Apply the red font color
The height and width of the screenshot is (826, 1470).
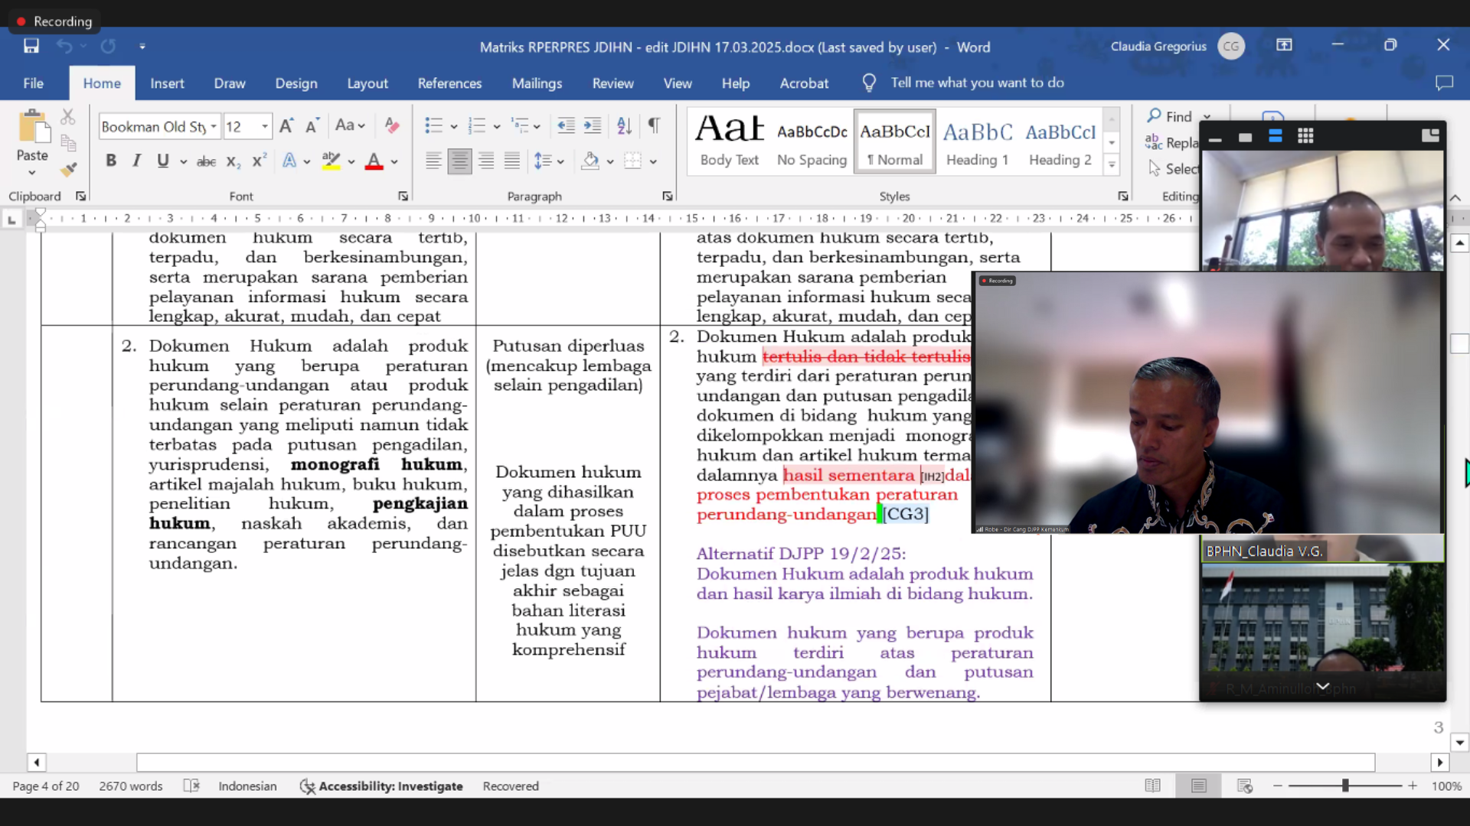374,161
